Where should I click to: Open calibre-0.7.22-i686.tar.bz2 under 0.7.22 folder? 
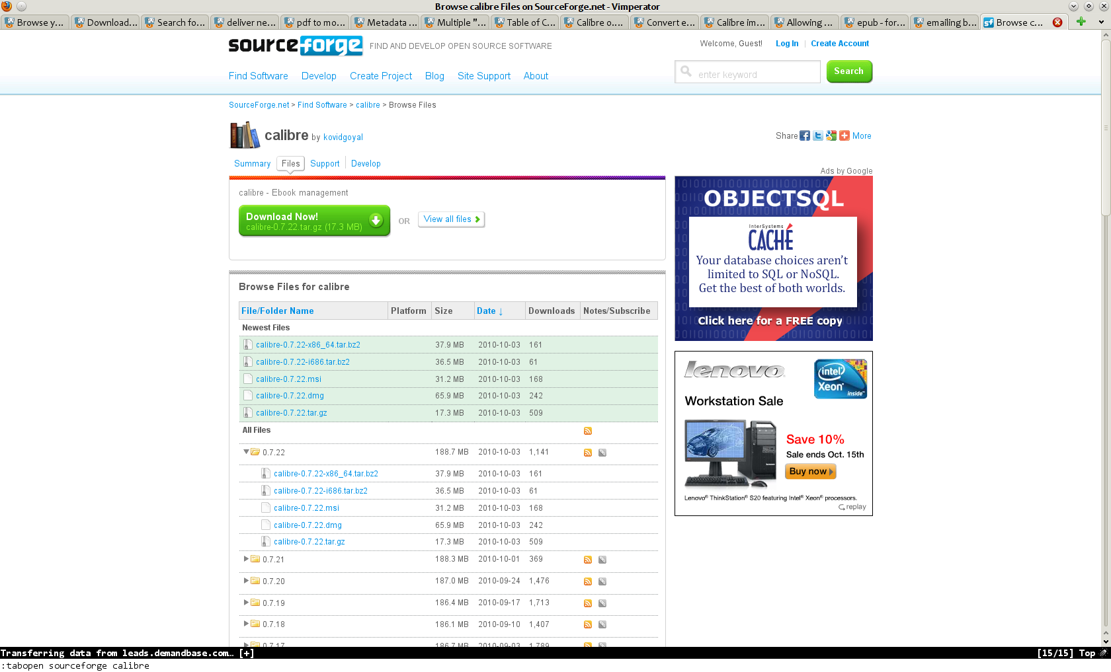coord(321,491)
